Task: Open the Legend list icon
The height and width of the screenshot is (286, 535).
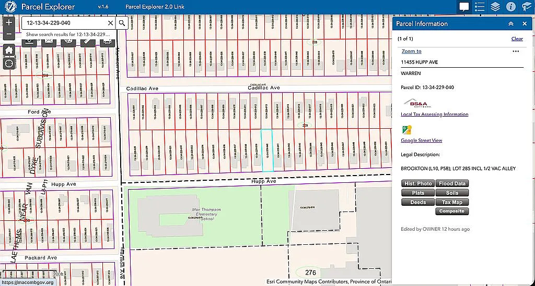Action: click(x=480, y=7)
